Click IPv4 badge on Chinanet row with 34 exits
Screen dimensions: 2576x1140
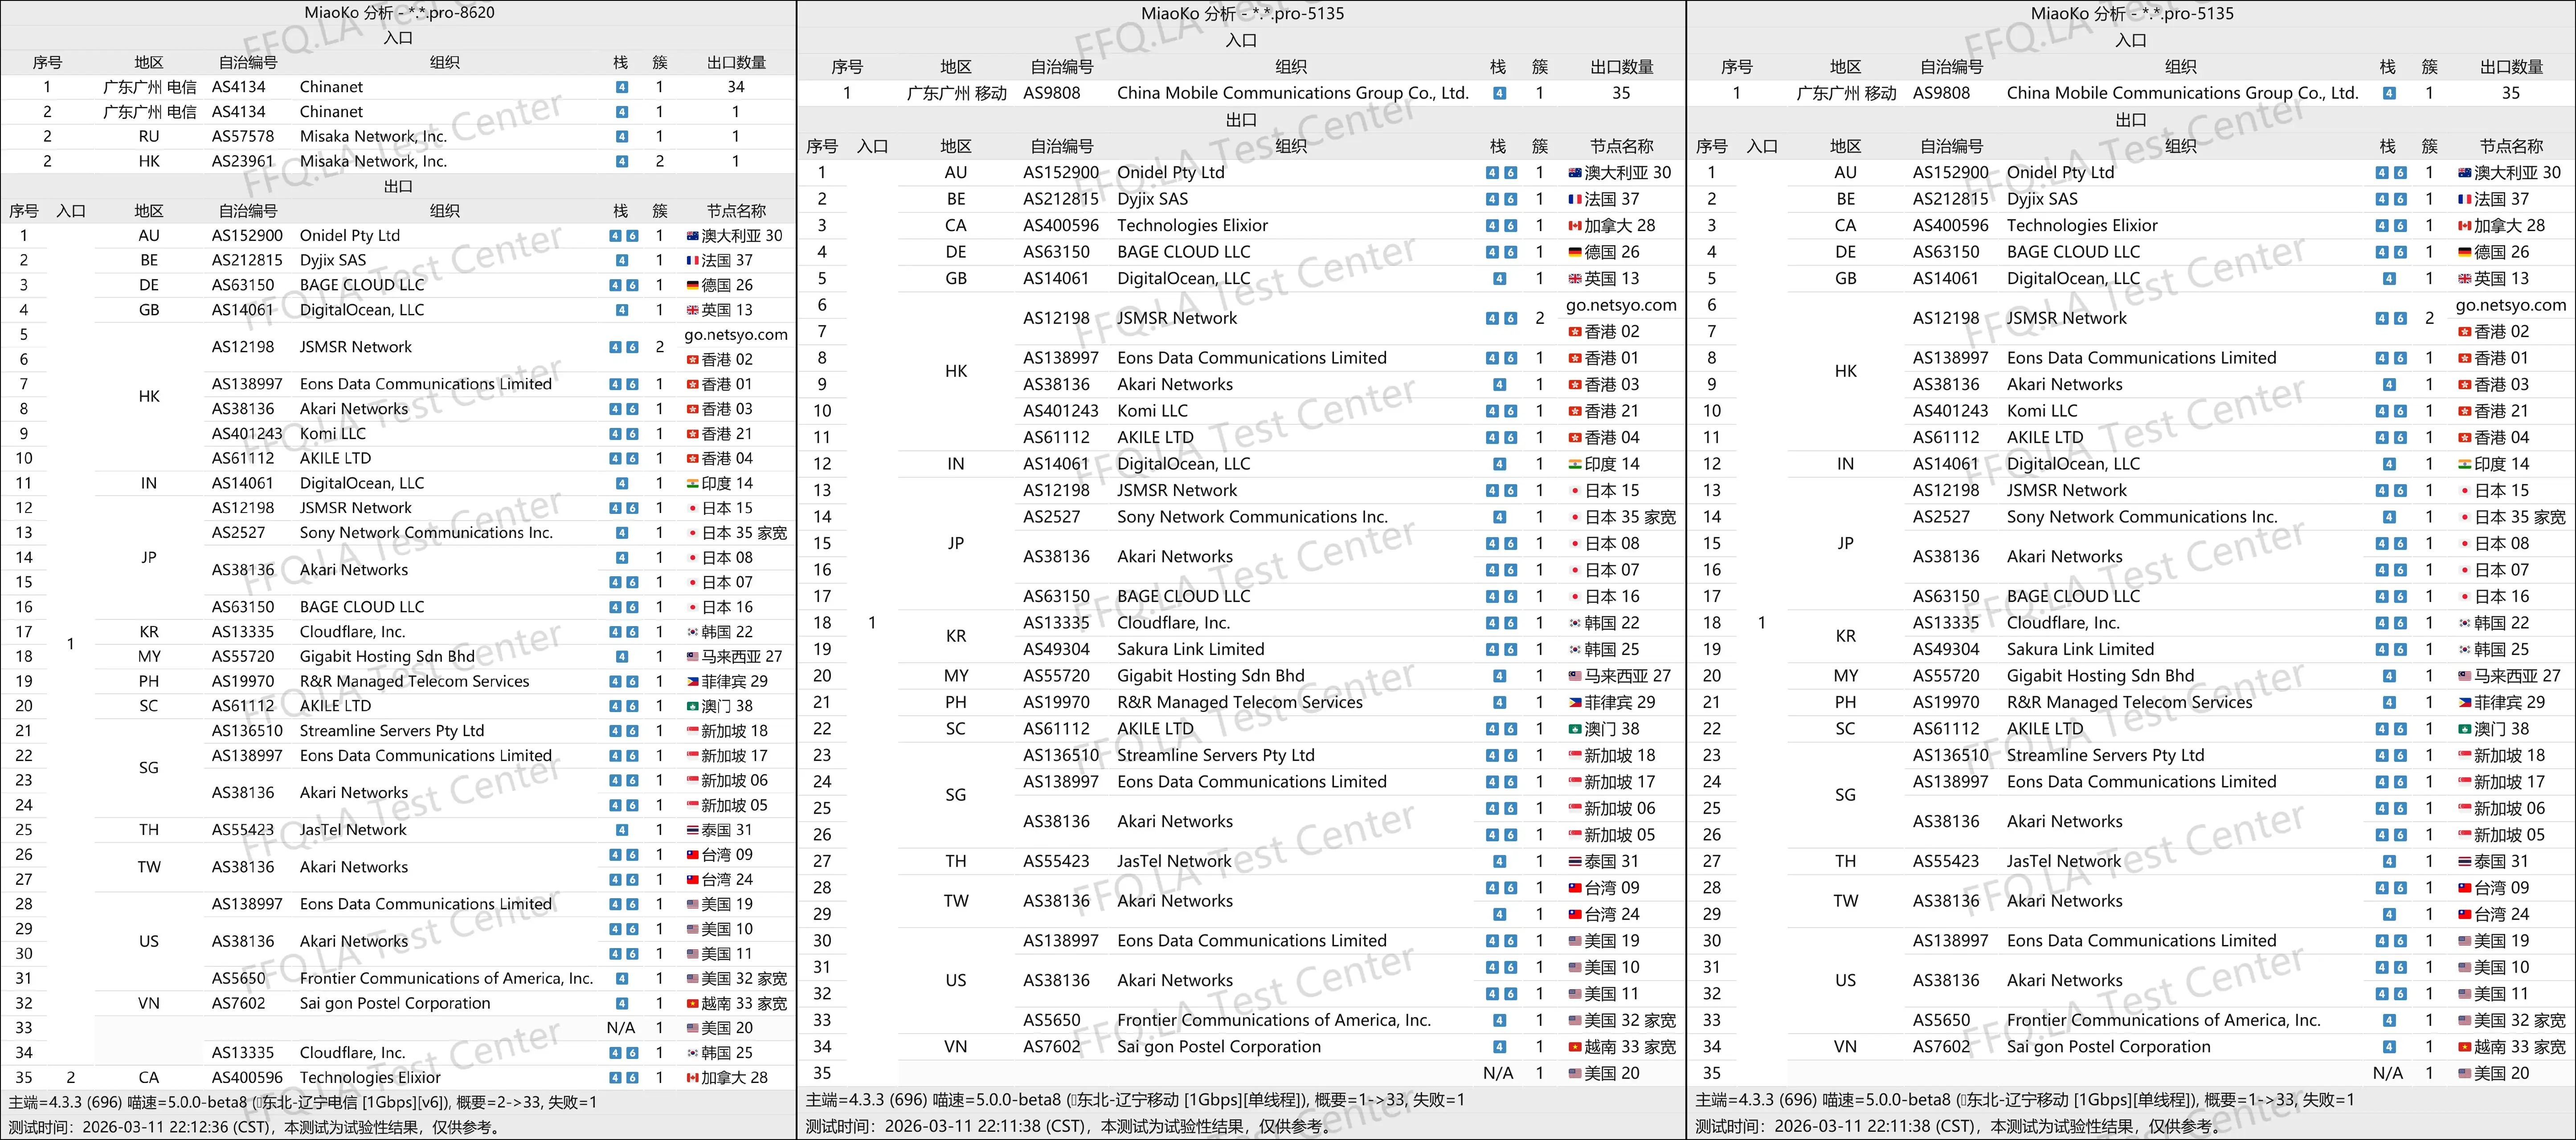pyautogui.click(x=622, y=87)
